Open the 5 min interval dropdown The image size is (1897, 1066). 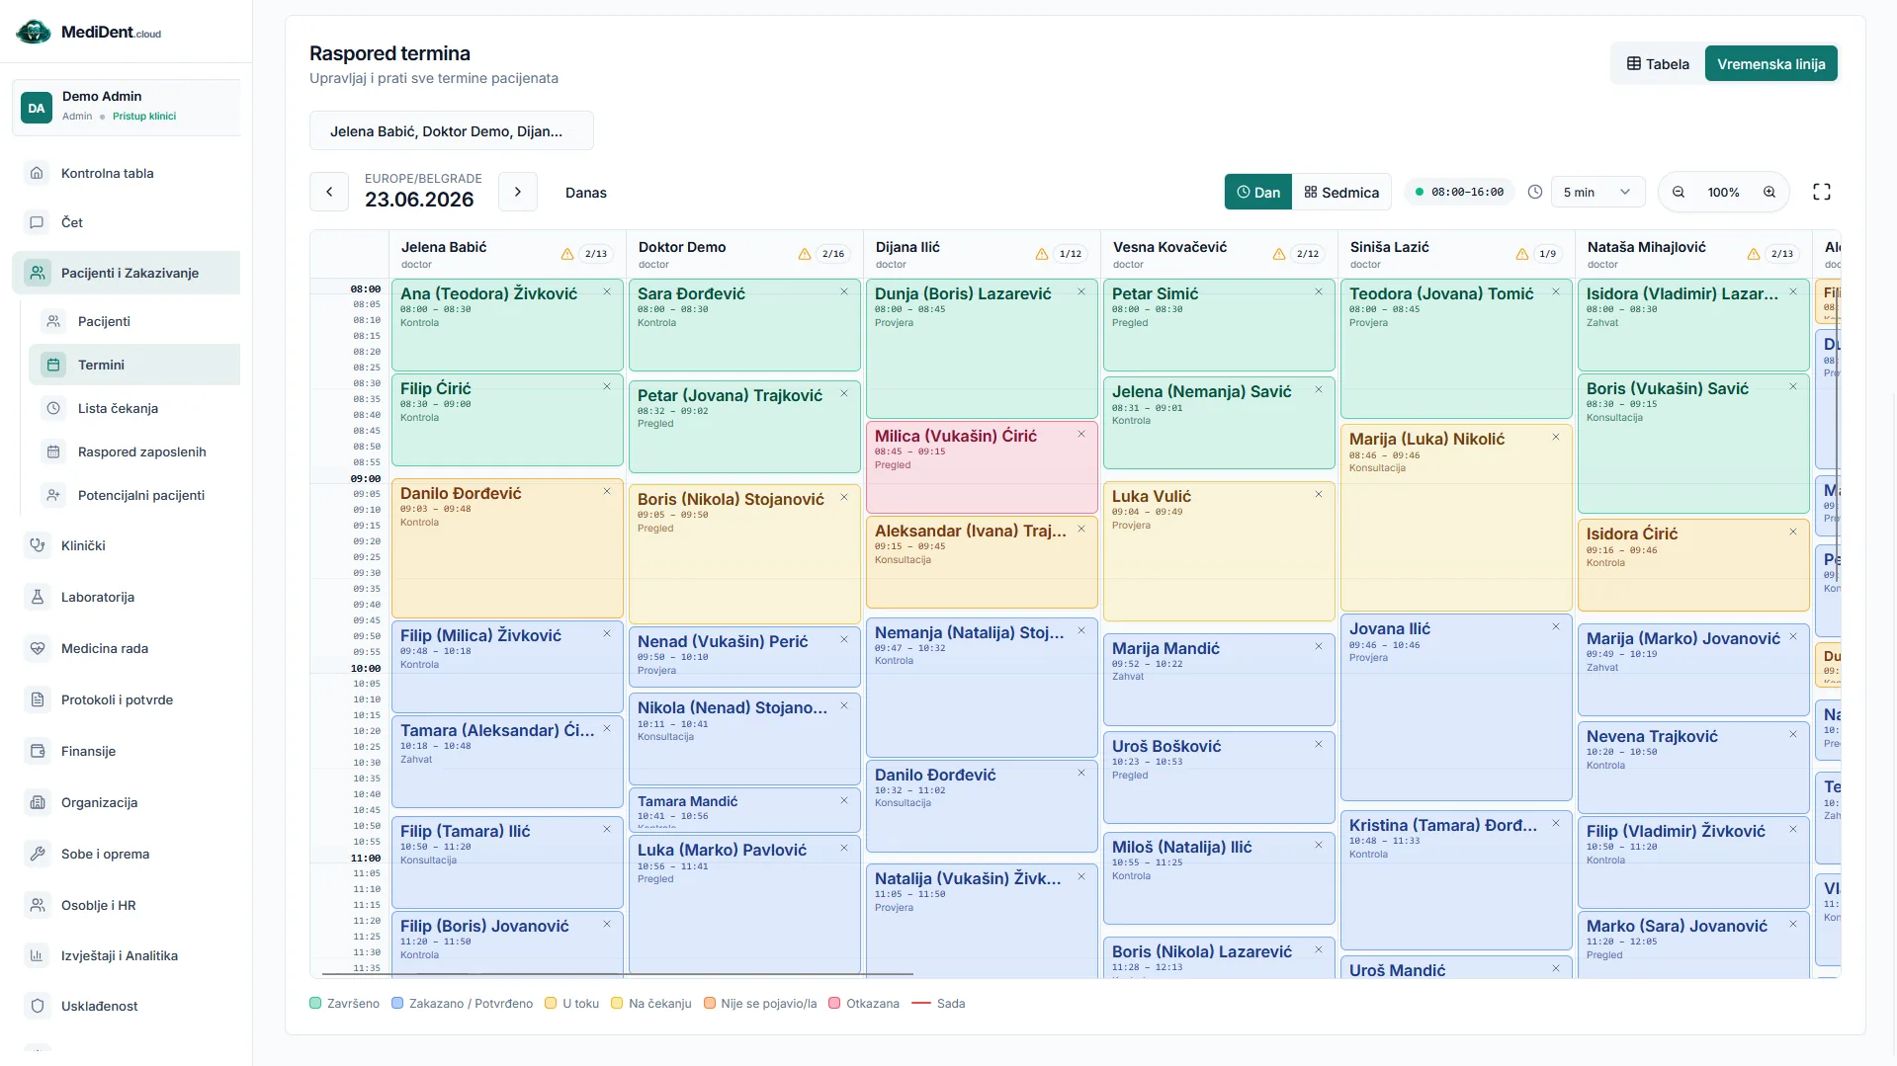coord(1596,192)
